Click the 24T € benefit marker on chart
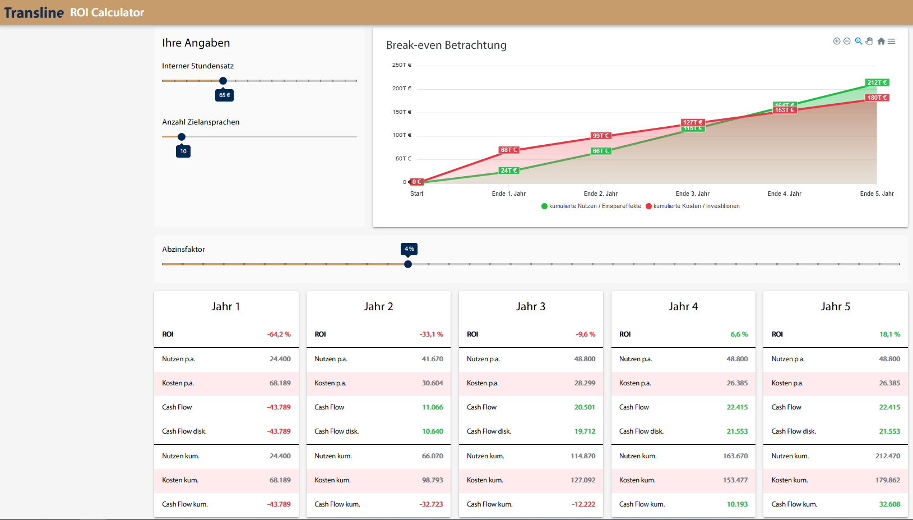Viewport: 913px width, 520px height. [509, 171]
